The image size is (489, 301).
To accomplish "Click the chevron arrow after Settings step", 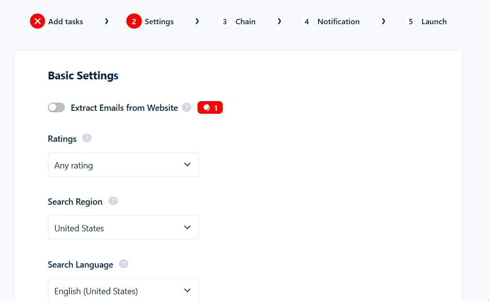I will (197, 21).
